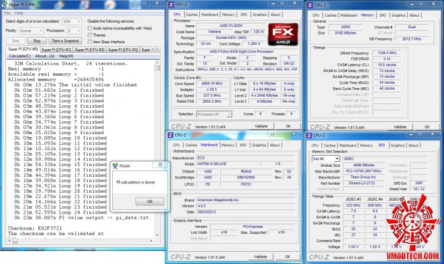Image resolution: width=444 pixels, height=264 pixels.
Task: Click the Finish dialog icon
Action: pos(115,166)
